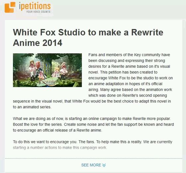Click the line 'To do this we want to encourage you'
The image size is (186, 173).
pyautogui.click(x=93, y=142)
